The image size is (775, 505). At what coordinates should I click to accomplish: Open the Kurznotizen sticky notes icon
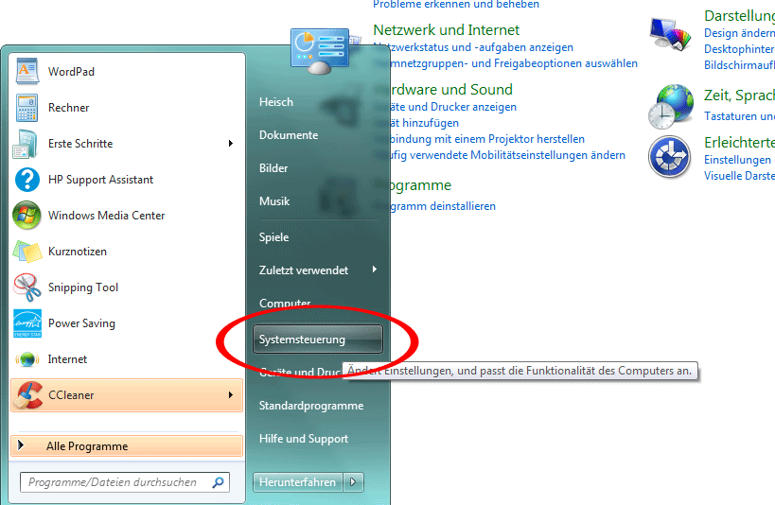click(27, 252)
